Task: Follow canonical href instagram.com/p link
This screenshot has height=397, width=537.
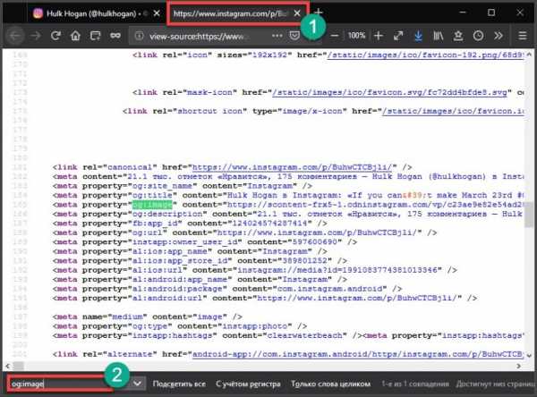Action: pyautogui.click(x=292, y=167)
